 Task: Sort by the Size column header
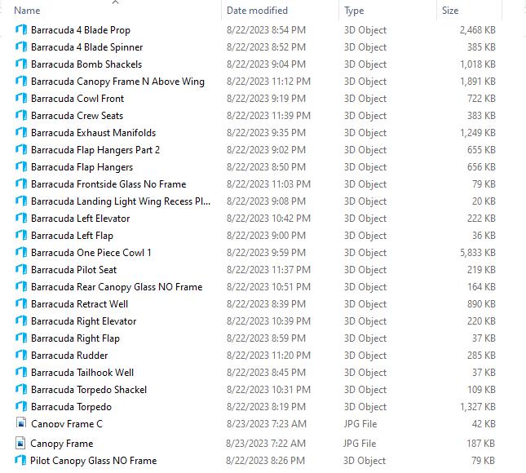450,11
